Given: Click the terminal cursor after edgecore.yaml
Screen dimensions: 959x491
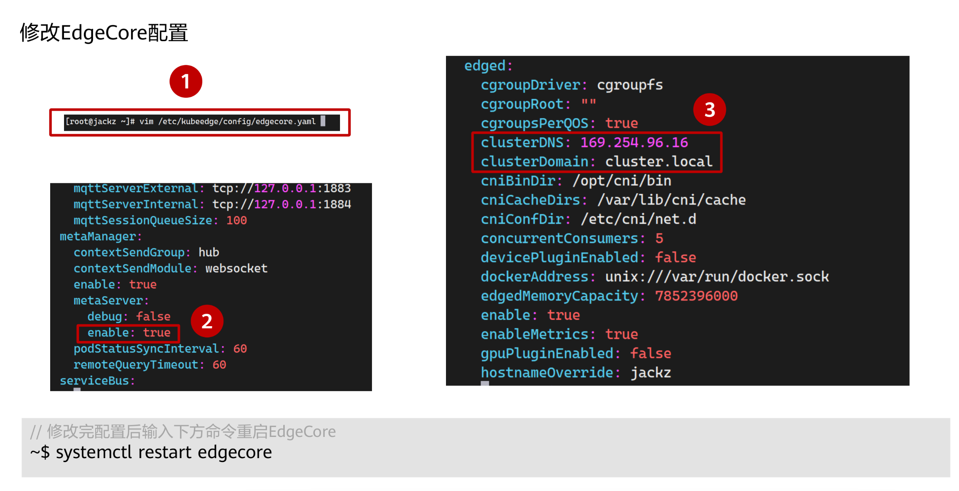Looking at the screenshot, I should pyautogui.click(x=323, y=122).
